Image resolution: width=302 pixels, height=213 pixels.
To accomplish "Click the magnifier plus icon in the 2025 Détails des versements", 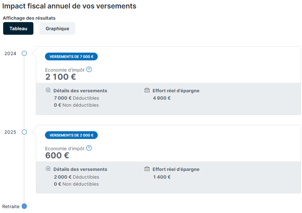I will point(48,169).
